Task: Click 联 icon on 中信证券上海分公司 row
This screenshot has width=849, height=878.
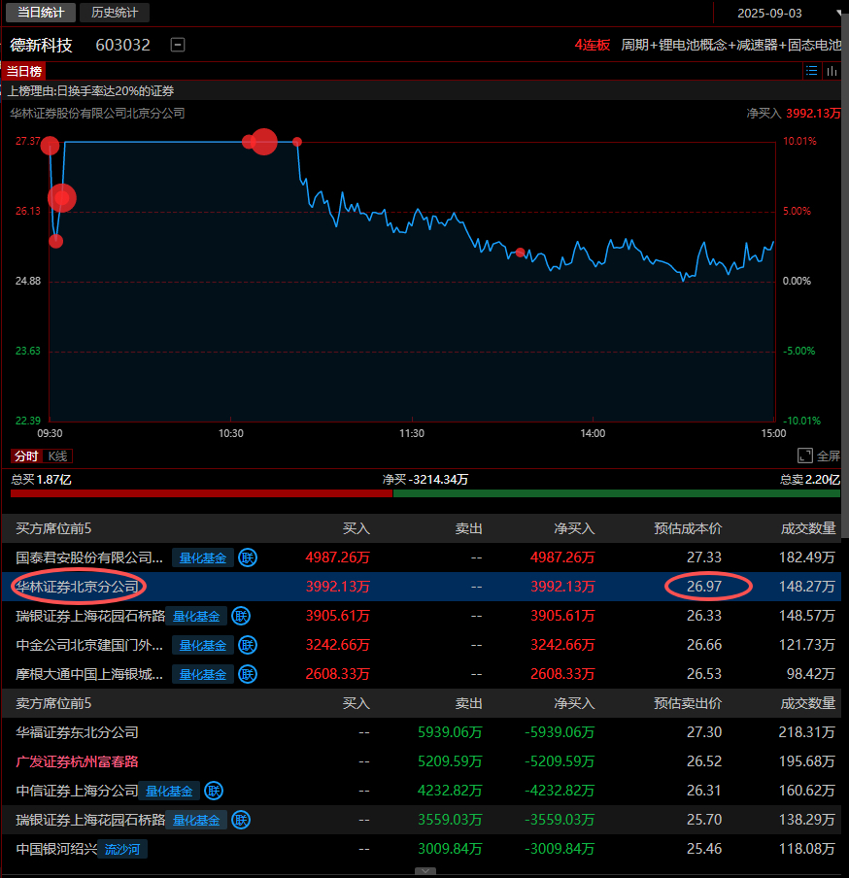Action: [214, 791]
